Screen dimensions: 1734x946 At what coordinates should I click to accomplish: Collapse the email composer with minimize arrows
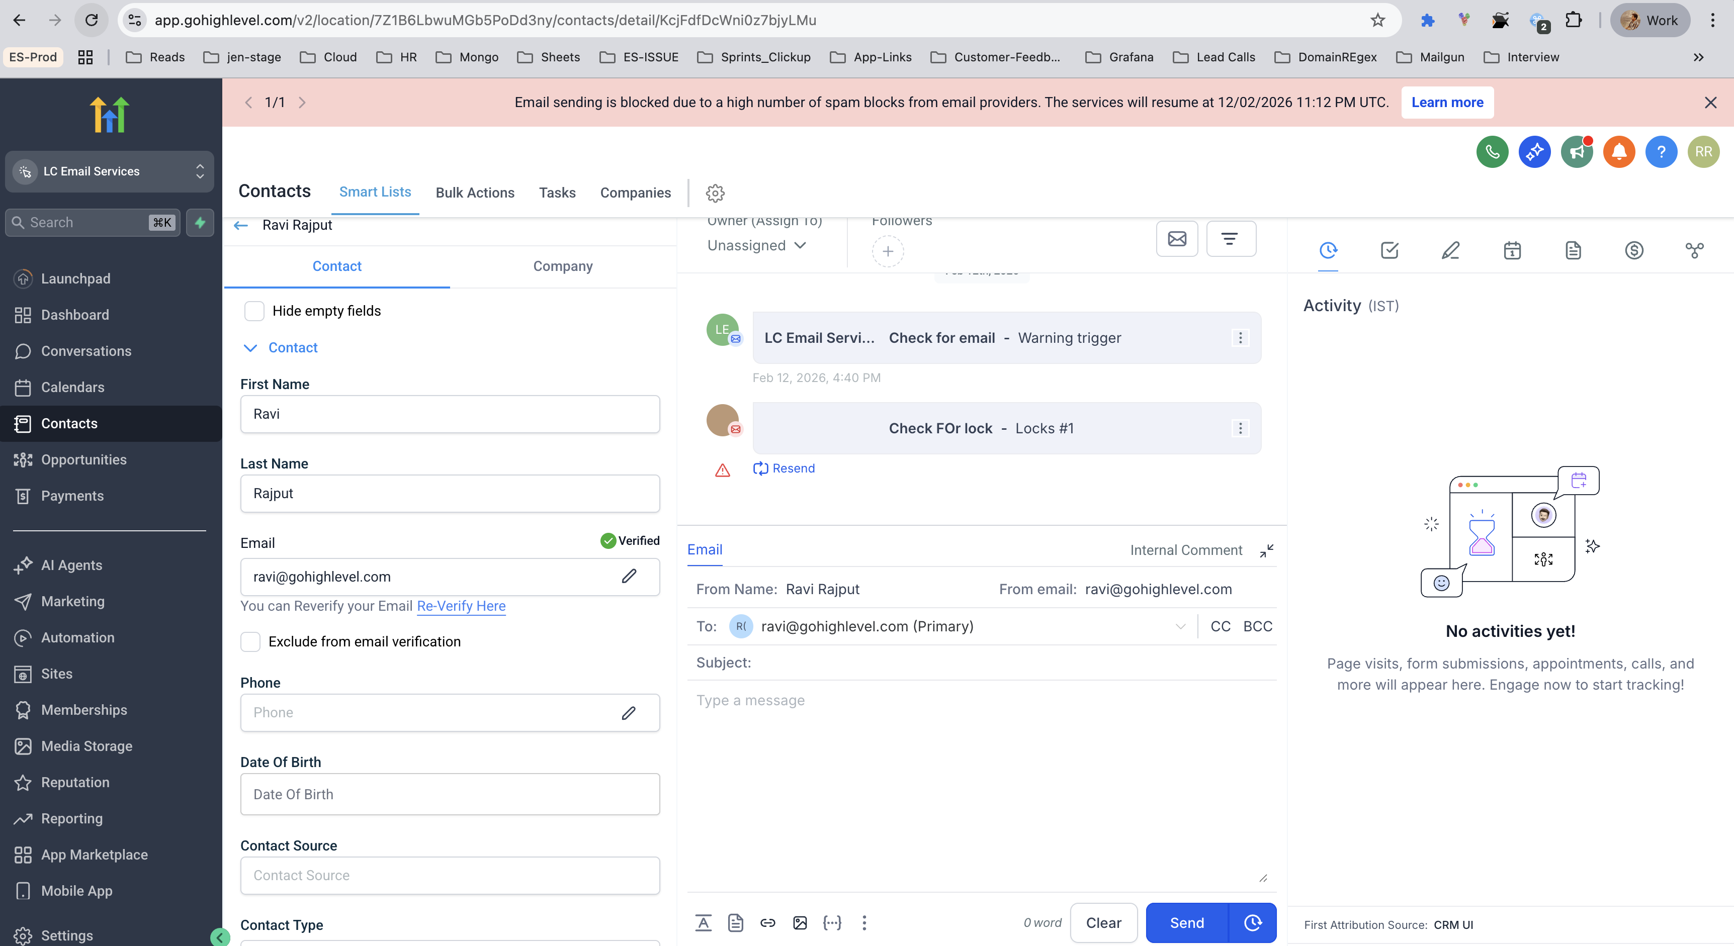pyautogui.click(x=1267, y=551)
